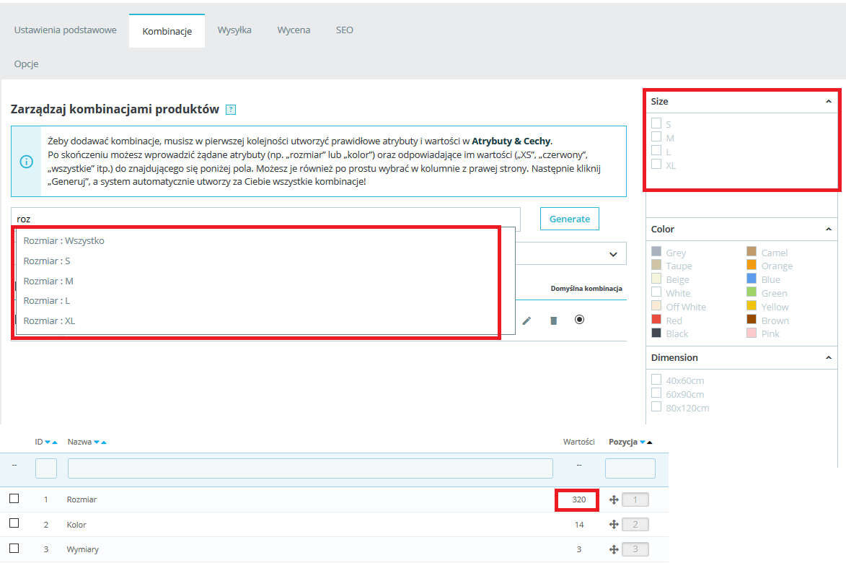Pick the Red color swatch
The width and height of the screenshot is (846, 563).
pos(656,319)
